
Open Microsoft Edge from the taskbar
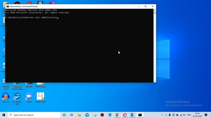point(110,115)
